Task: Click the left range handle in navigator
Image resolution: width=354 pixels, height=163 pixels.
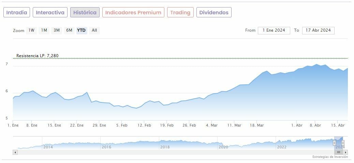Action: click(335, 143)
